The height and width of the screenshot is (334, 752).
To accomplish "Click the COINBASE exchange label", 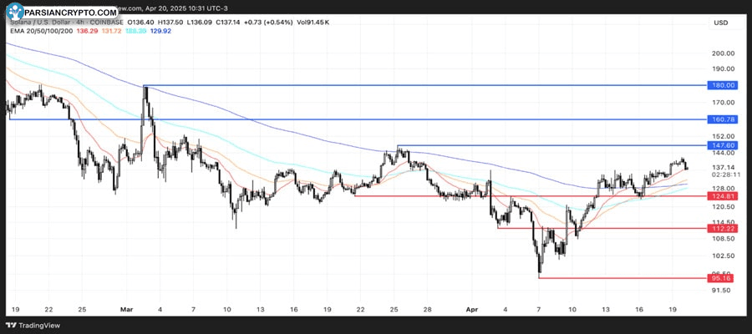I will tap(104, 22).
